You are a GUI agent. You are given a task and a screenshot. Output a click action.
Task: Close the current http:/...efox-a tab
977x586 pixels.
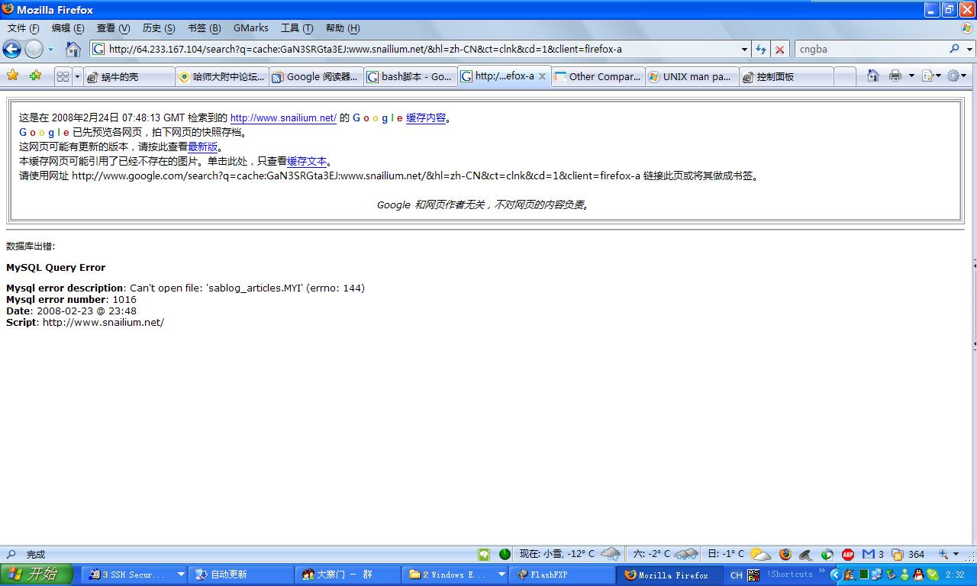(542, 76)
